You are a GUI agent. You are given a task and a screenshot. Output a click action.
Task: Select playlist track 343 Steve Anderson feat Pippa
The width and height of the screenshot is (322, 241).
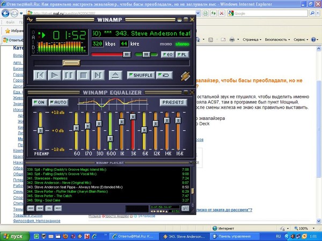(x=108, y=187)
